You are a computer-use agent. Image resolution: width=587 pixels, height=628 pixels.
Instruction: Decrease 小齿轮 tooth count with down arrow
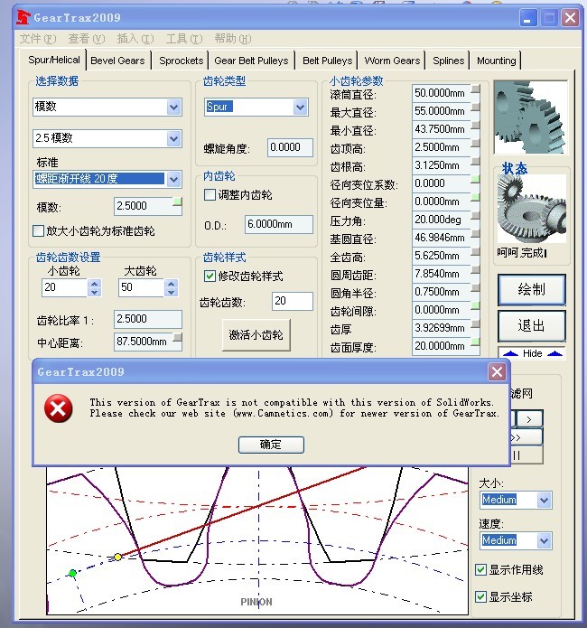(x=95, y=292)
